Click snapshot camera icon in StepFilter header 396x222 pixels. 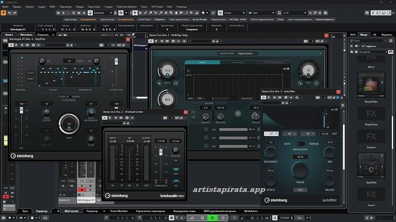coord(101,45)
